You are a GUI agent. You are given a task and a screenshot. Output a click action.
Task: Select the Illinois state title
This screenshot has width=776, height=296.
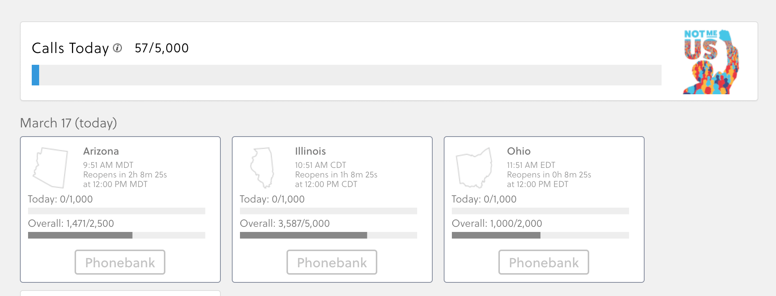[310, 151]
